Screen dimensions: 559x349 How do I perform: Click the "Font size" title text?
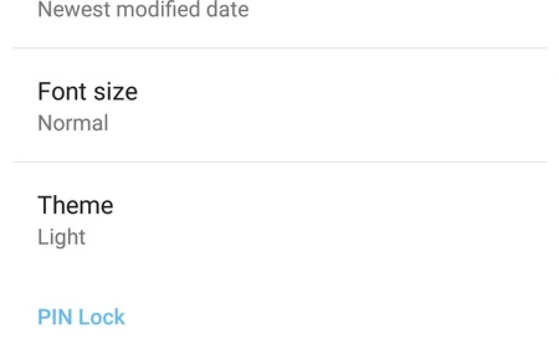(87, 91)
